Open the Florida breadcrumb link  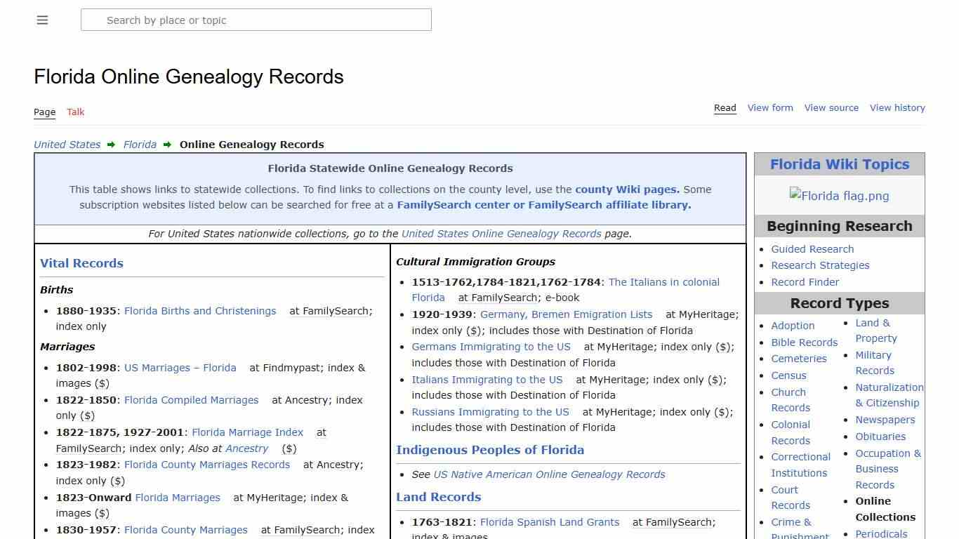140,145
